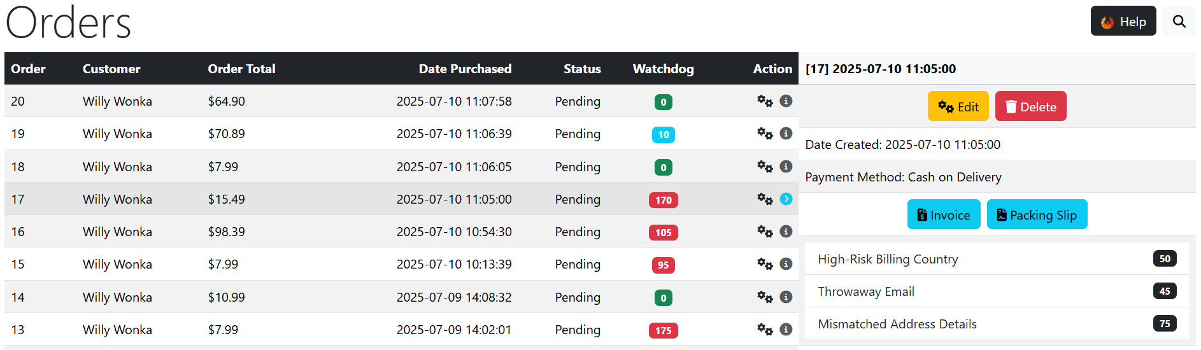Sort by the Date Purchased column header
Image resolution: width=1201 pixels, height=350 pixels.
pos(465,69)
